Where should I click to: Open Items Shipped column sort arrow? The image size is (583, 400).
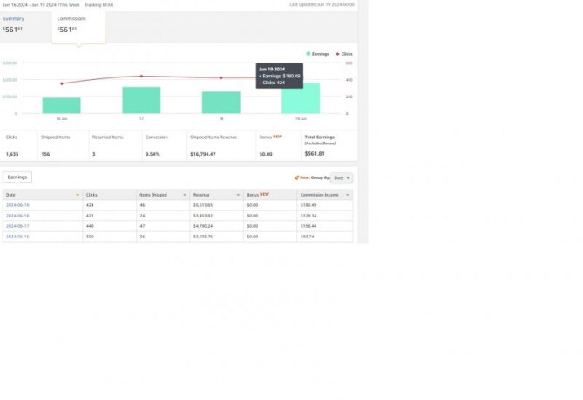(x=185, y=195)
